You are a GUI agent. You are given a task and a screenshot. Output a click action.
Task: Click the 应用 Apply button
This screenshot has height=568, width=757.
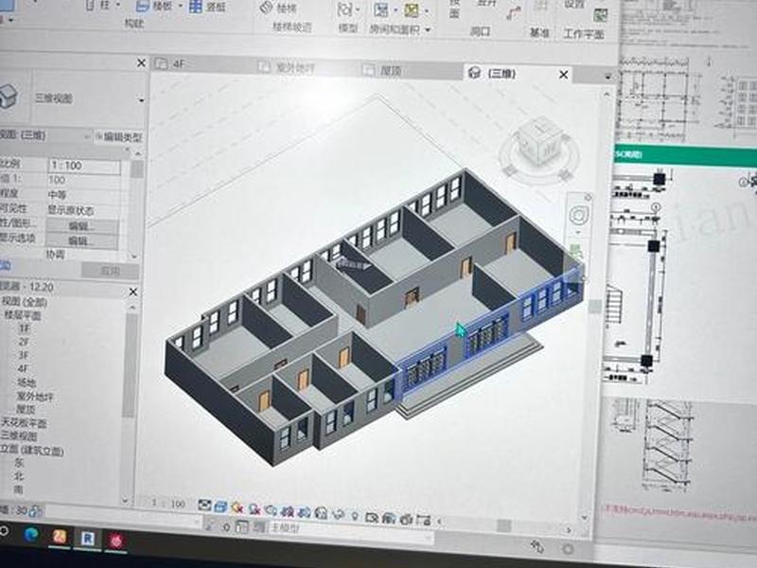pyautogui.click(x=110, y=271)
